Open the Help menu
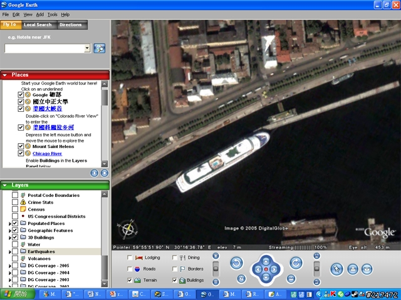This screenshot has width=401, height=300. pyautogui.click(x=65, y=14)
